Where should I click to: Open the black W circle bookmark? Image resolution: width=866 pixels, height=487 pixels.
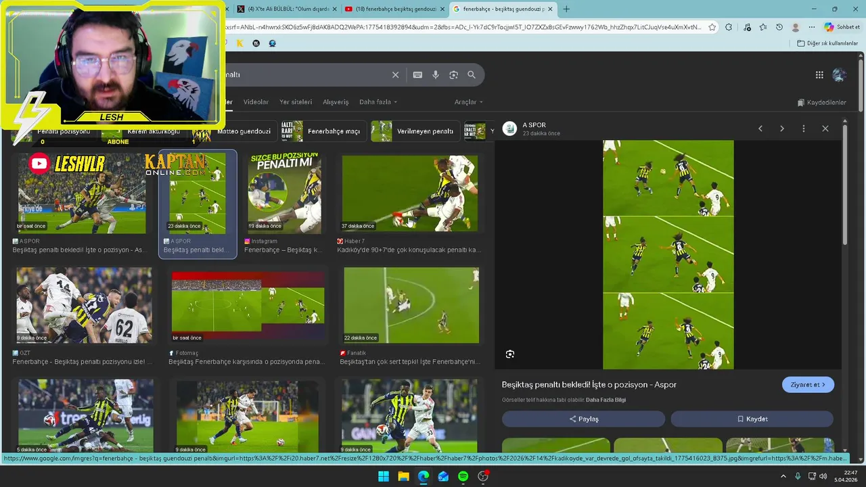click(256, 43)
